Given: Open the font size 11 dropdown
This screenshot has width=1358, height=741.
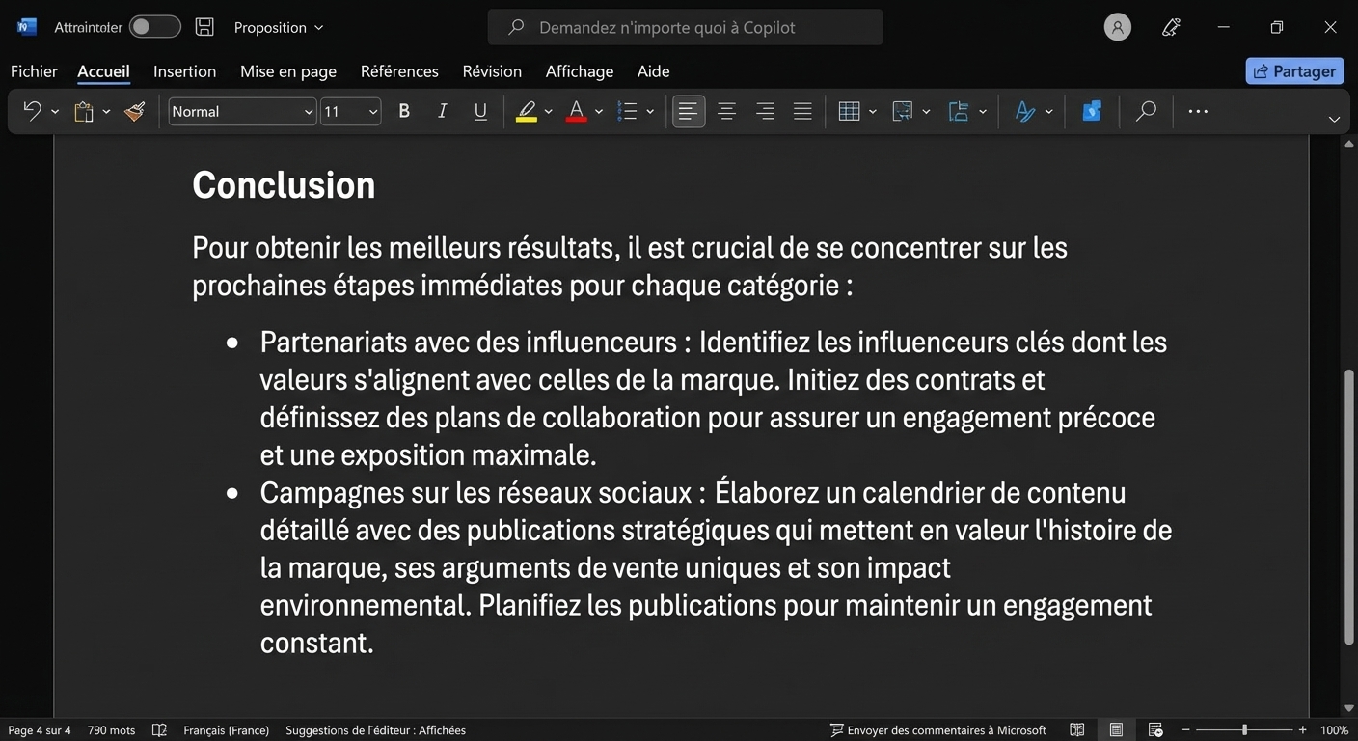Looking at the screenshot, I should (351, 112).
